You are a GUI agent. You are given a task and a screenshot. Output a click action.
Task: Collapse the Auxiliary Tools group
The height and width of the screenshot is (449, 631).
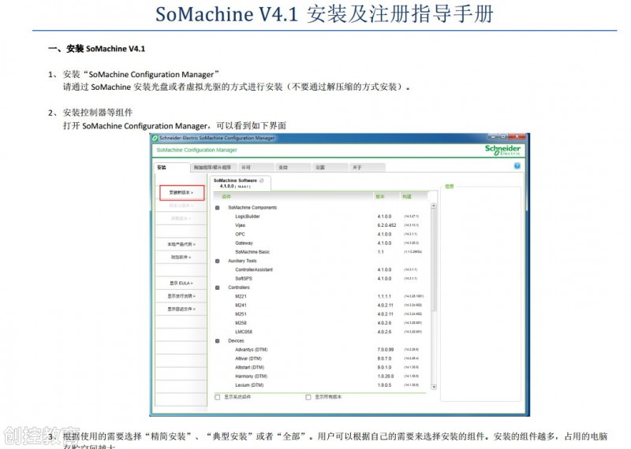(x=218, y=262)
